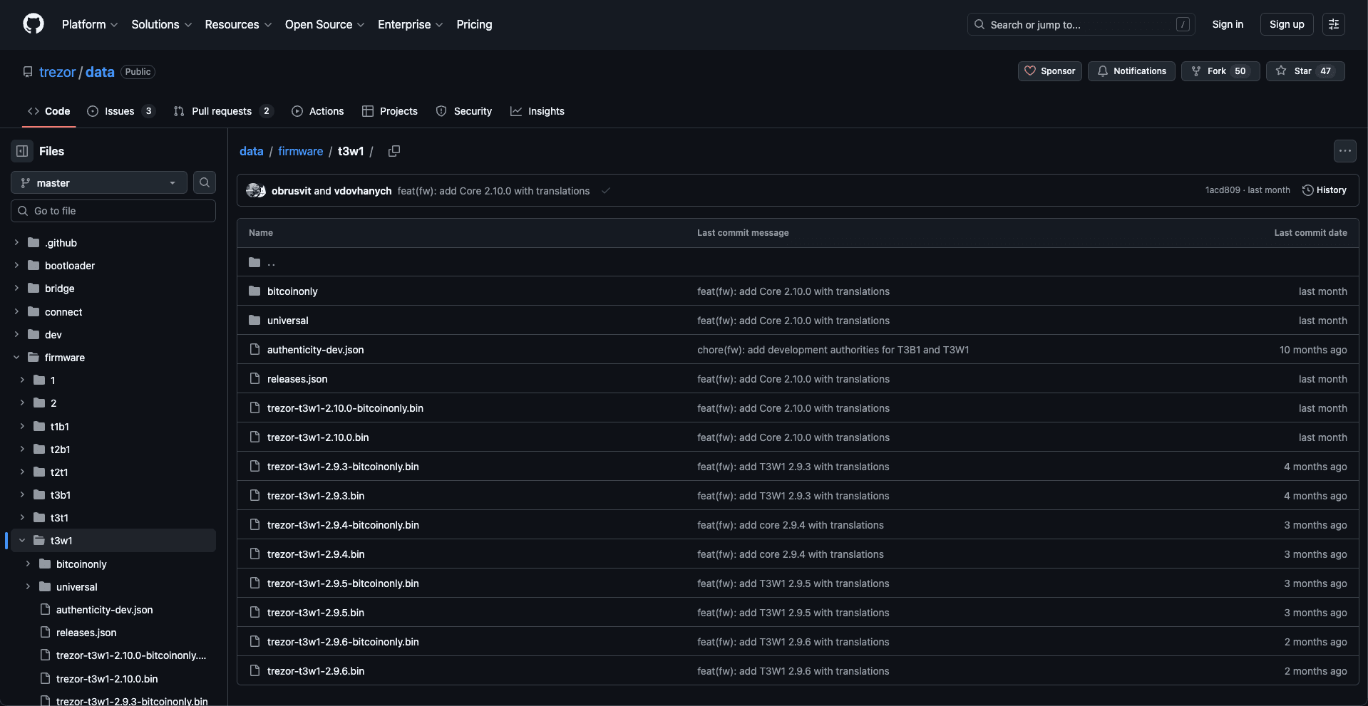Click the Go to file input field
The image size is (1368, 706).
click(113, 210)
